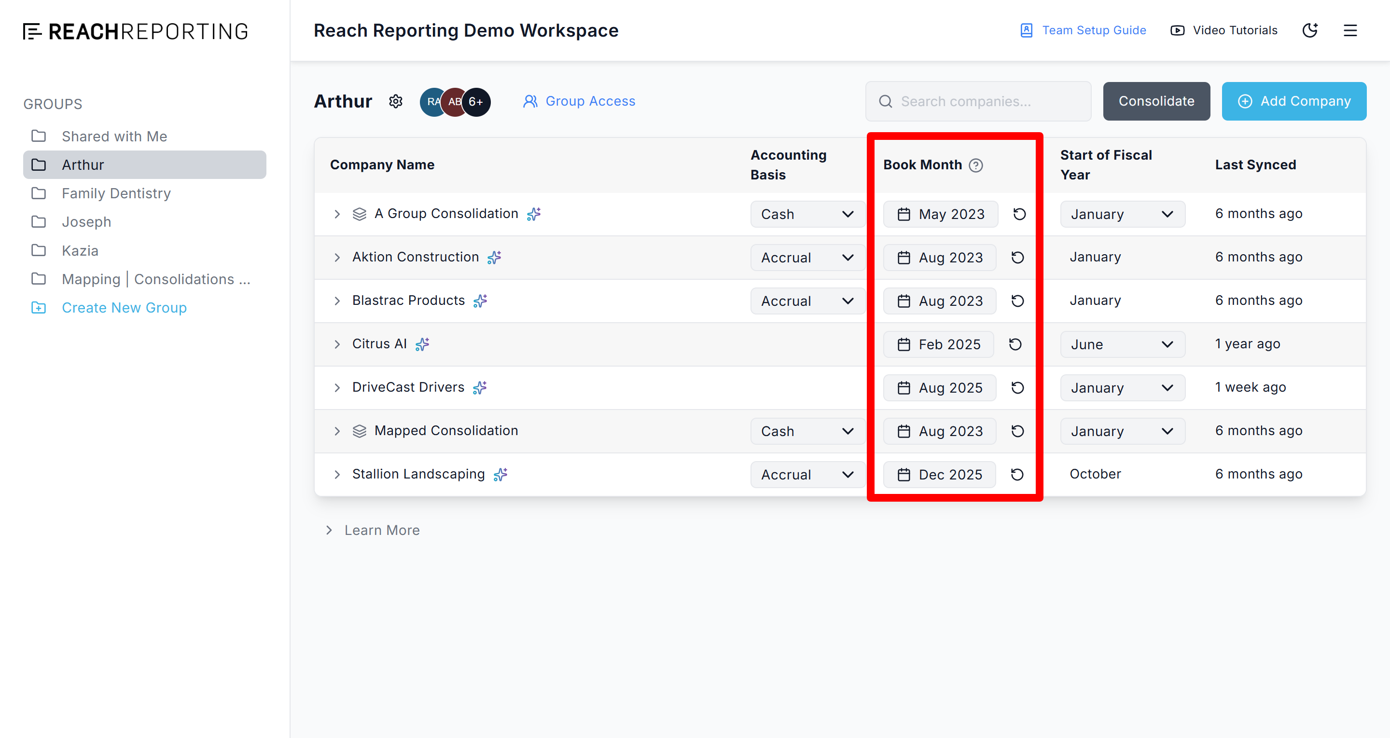Open the 6+ members avatar badge
Screen dimensions: 1390x738
point(476,101)
